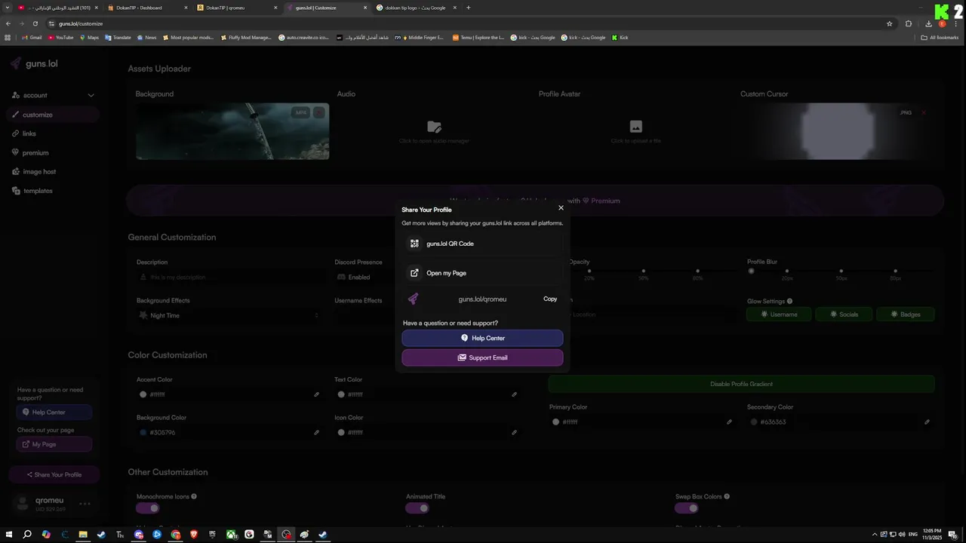
Task: Edit the Accent Color with pencil icon
Action: point(316,394)
